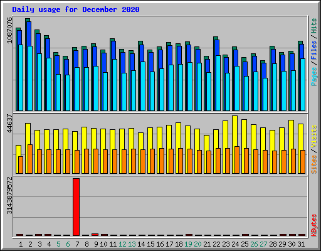
Task: Click the day label "18" on the x-axis
Action: [x=179, y=244]
